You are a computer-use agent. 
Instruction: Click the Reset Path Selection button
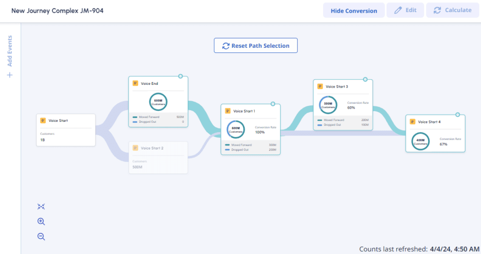[256, 45]
